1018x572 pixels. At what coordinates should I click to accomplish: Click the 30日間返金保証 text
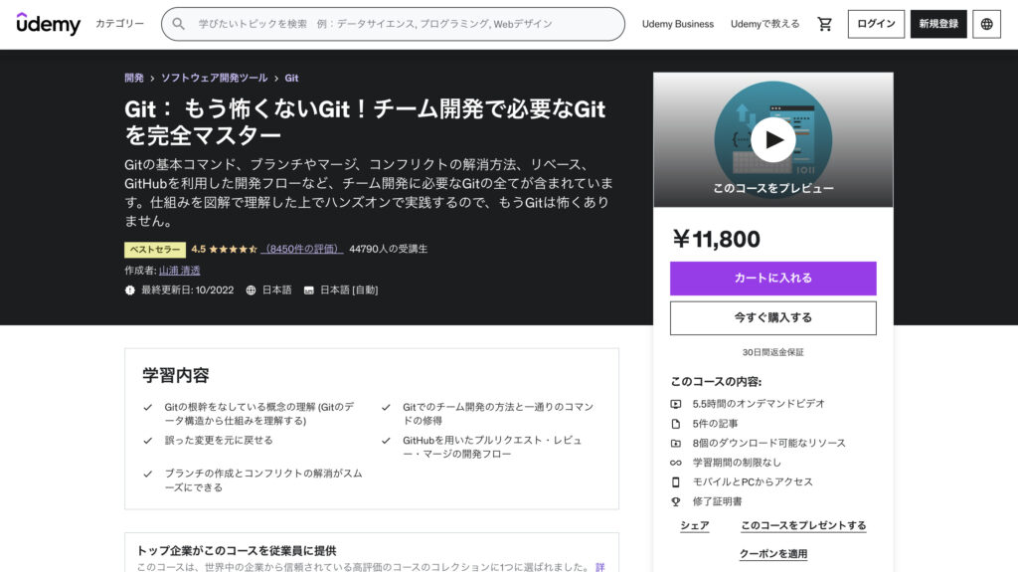click(x=772, y=352)
